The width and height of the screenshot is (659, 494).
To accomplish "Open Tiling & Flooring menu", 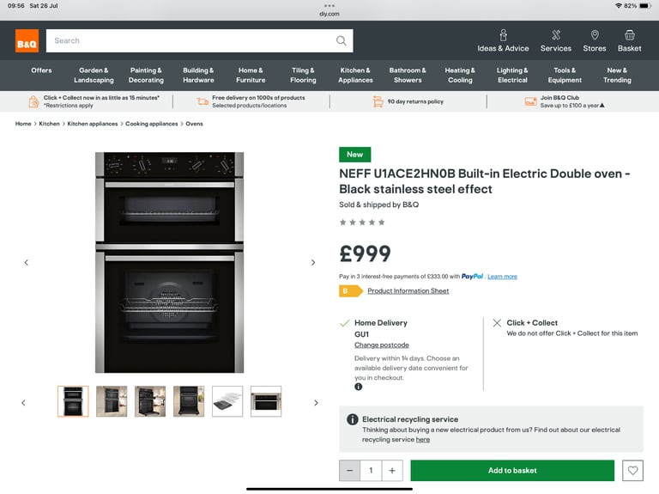I will (303, 75).
